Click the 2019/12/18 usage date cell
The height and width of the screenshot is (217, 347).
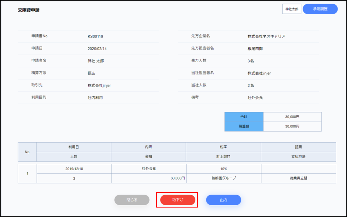[x=74, y=169]
